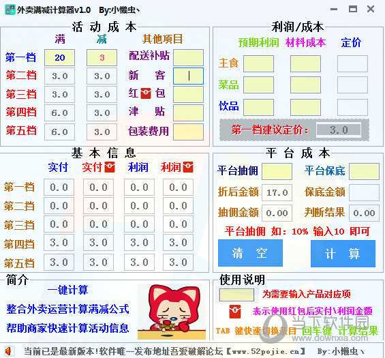Click the www.52pojie.cn text in status bar
Image resolution: width=385 pixels, height=358 pixels.
pos(266,352)
